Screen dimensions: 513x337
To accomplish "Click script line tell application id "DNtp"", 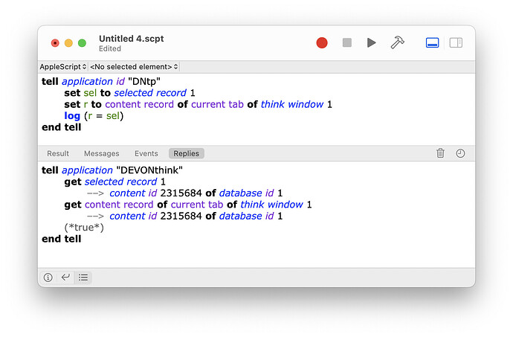I will (x=101, y=82).
